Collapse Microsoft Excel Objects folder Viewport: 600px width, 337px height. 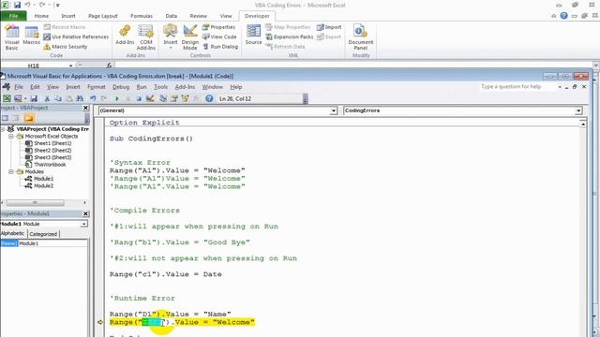[11, 136]
